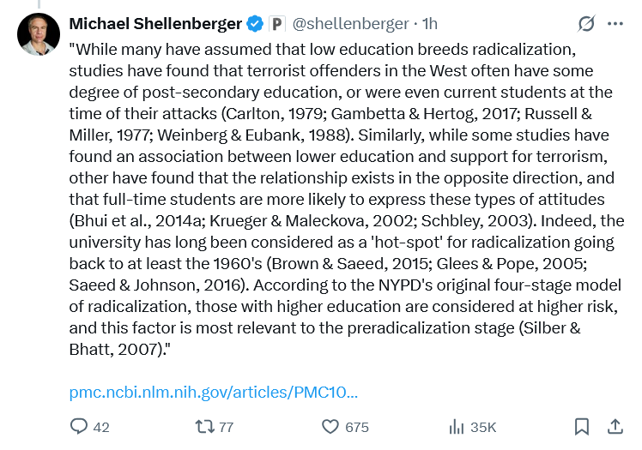Image resolution: width=642 pixels, height=450 pixels.
Task: Open the share post upload icon
Action: point(615,426)
